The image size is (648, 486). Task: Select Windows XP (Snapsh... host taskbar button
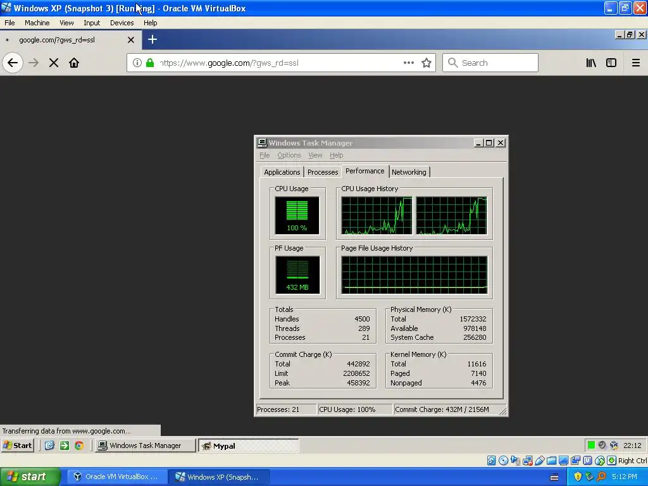(x=219, y=477)
